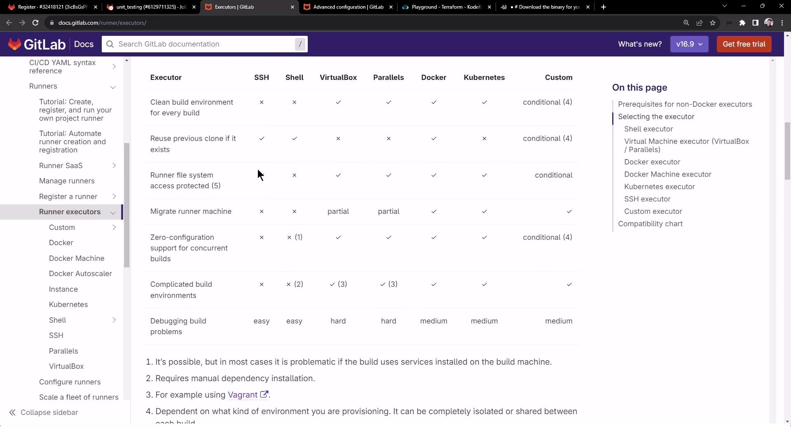Viewport: 791px width, 445px height.
Task: Jump to Prerequisites for non-Docker executors
Action: point(685,104)
